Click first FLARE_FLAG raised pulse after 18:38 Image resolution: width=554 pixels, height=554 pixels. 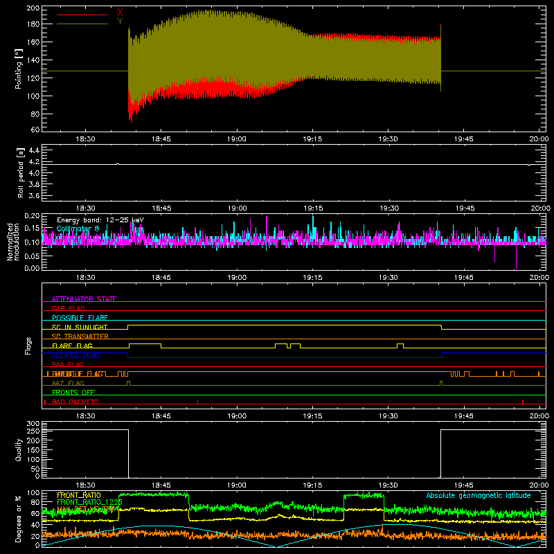(145, 346)
